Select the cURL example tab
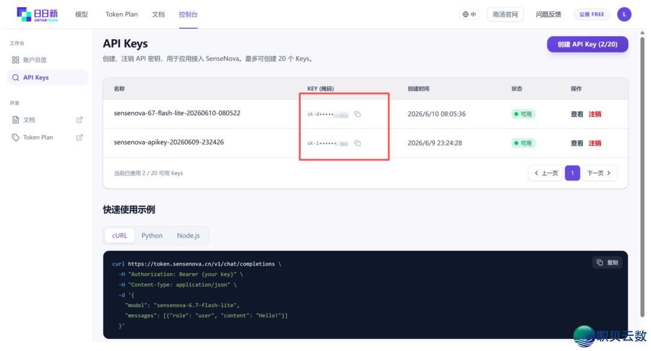Viewport: 651px width, 351px height. [119, 236]
